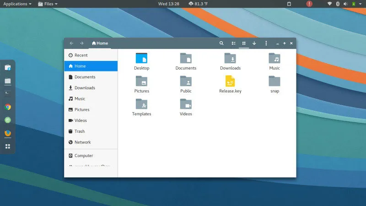Click the Home path button

(x=100, y=43)
